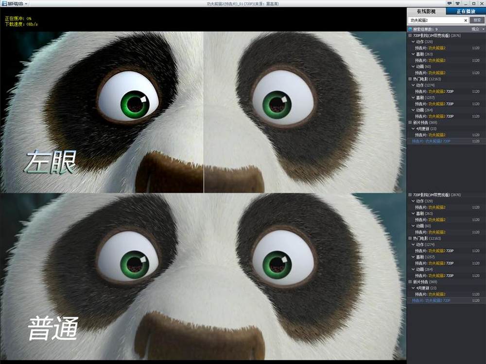Collapse 热门电影 (12163) group in lower list
Viewport: 486px width, 364px height.
(410, 238)
